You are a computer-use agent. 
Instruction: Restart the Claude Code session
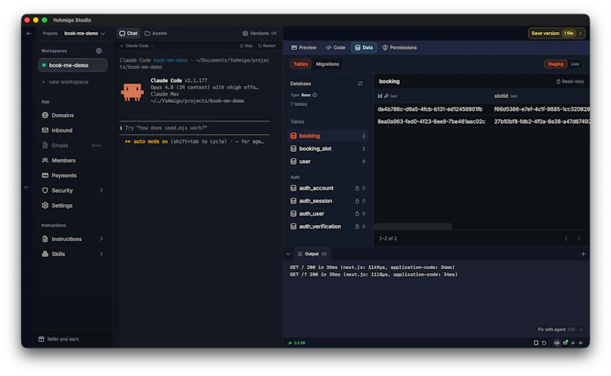point(267,46)
